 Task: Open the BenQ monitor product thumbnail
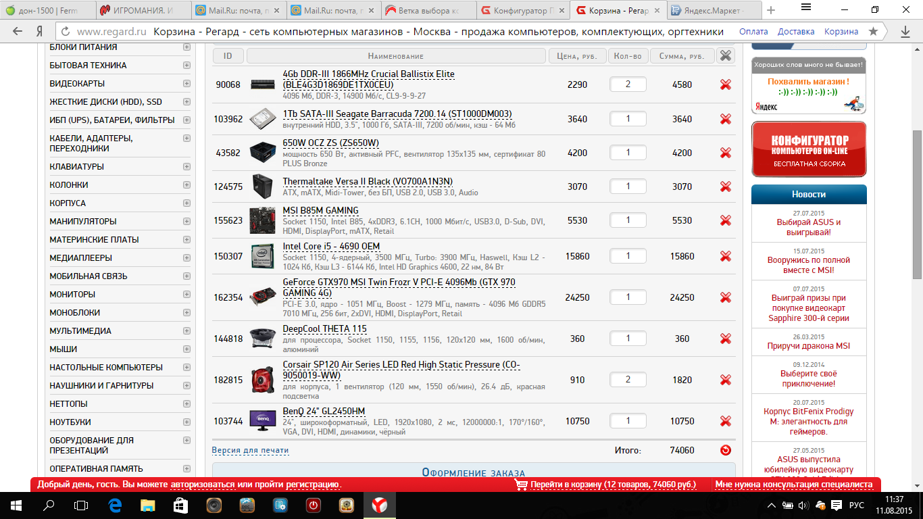[262, 421]
